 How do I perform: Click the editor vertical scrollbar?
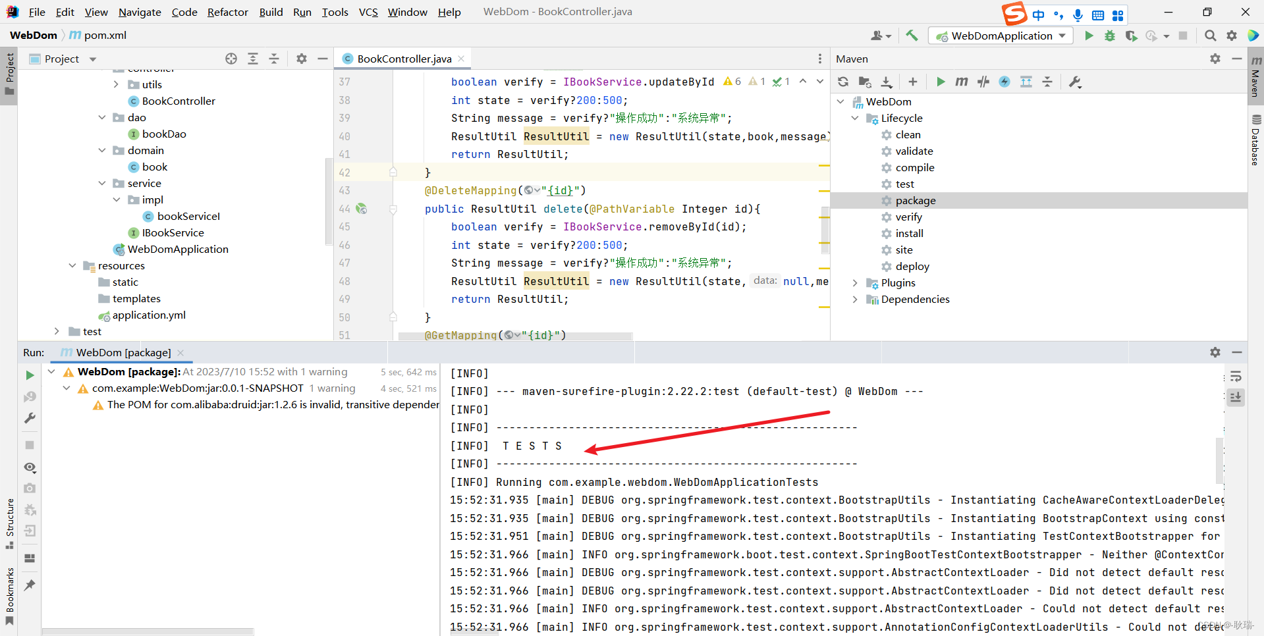point(825,229)
